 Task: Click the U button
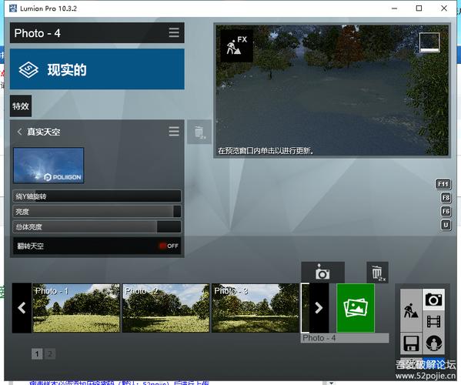click(446, 225)
